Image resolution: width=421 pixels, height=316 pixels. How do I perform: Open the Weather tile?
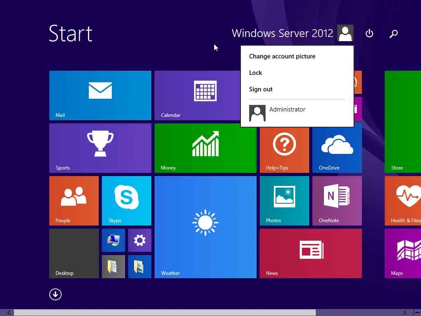point(206,227)
